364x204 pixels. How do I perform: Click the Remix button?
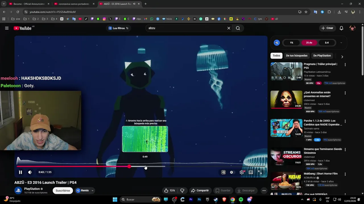[x=82, y=190]
